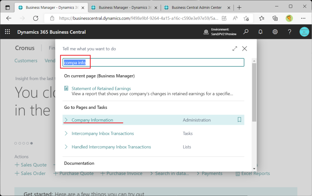The image size is (312, 196).
Task: Click the report icon beside Statement of Retained Earnings
Action: pyautogui.click(x=66, y=88)
